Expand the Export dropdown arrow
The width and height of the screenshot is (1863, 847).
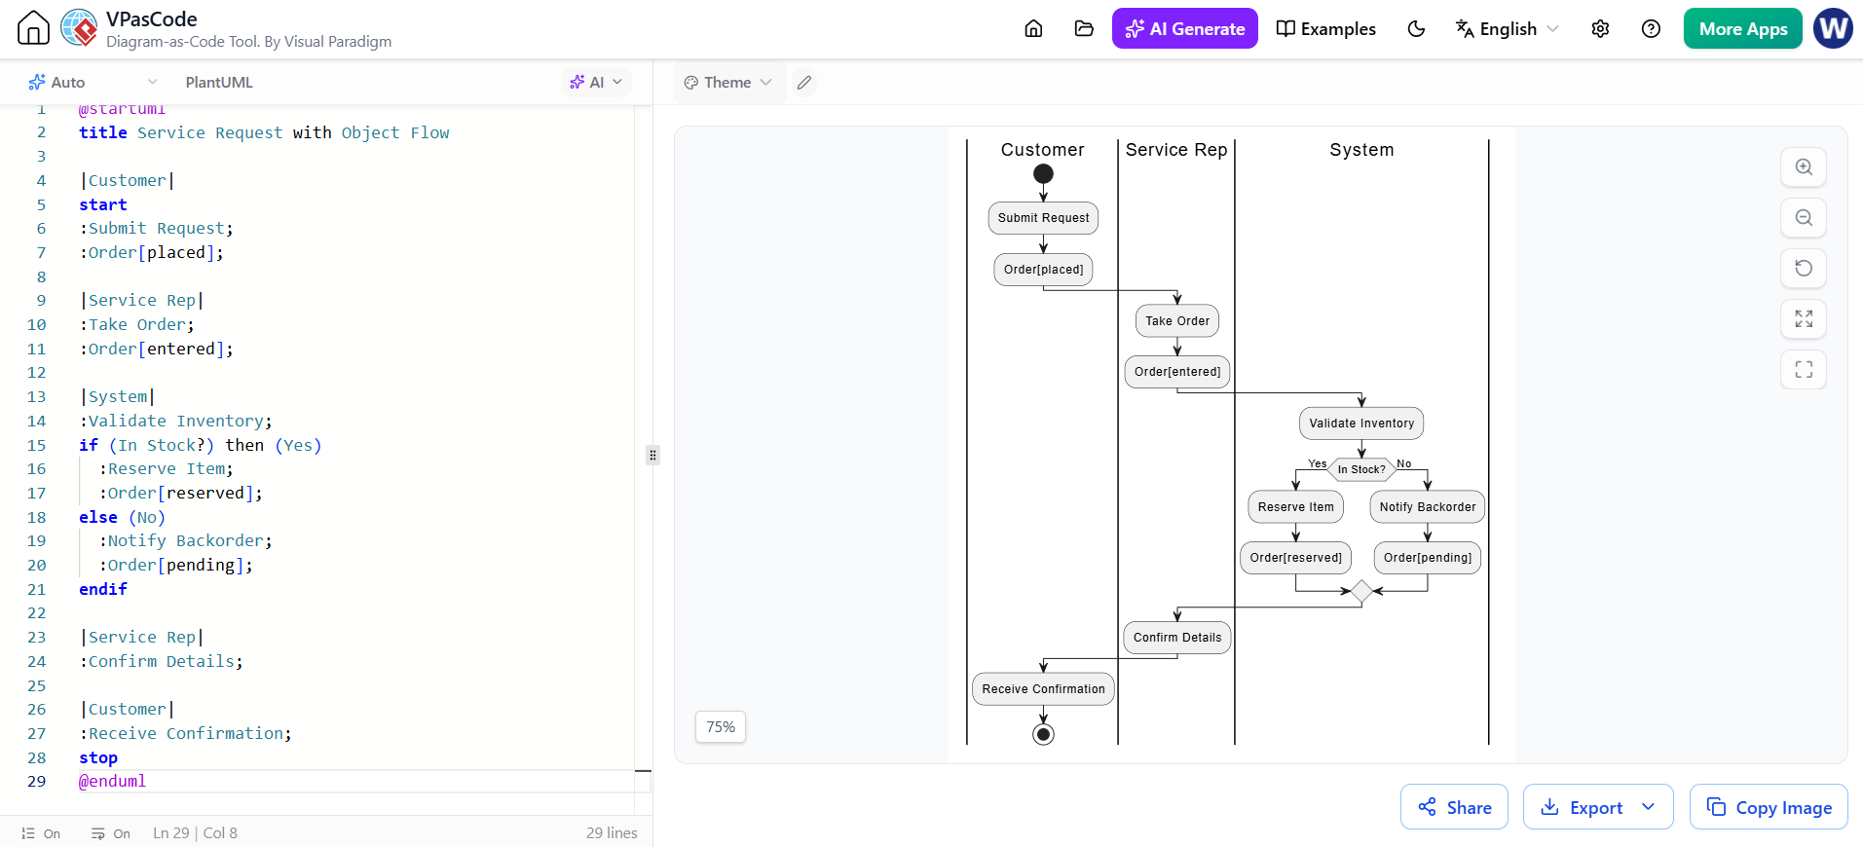click(x=1649, y=806)
